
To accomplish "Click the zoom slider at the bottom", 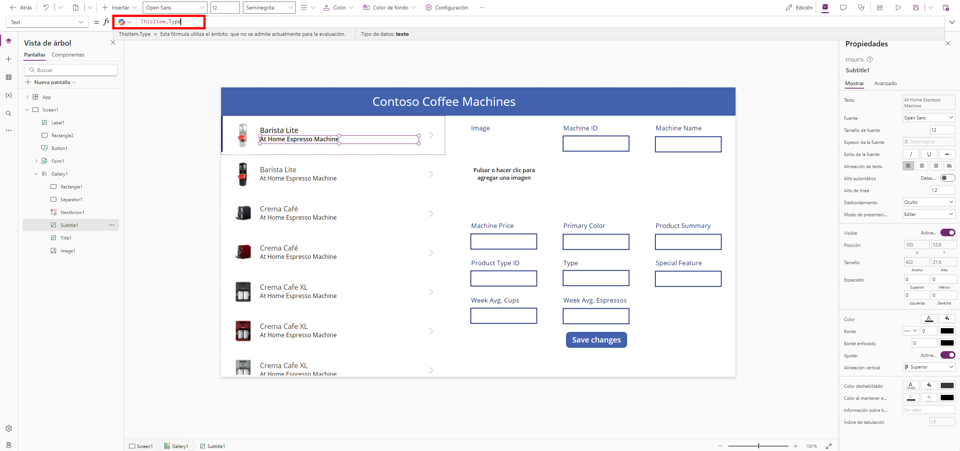I will 758,446.
